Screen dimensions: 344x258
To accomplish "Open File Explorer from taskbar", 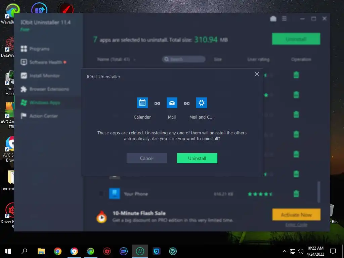I will click(x=41, y=251).
